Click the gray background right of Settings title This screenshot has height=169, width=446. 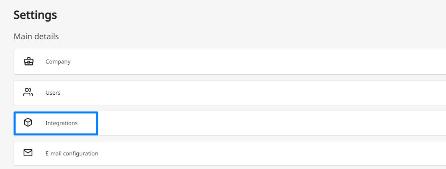pos(227,15)
